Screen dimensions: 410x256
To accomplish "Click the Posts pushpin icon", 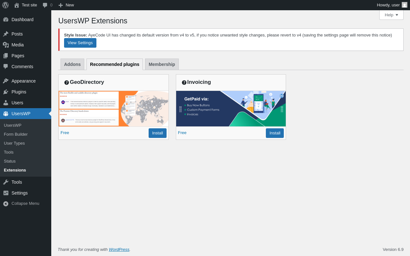I will 6,34.
